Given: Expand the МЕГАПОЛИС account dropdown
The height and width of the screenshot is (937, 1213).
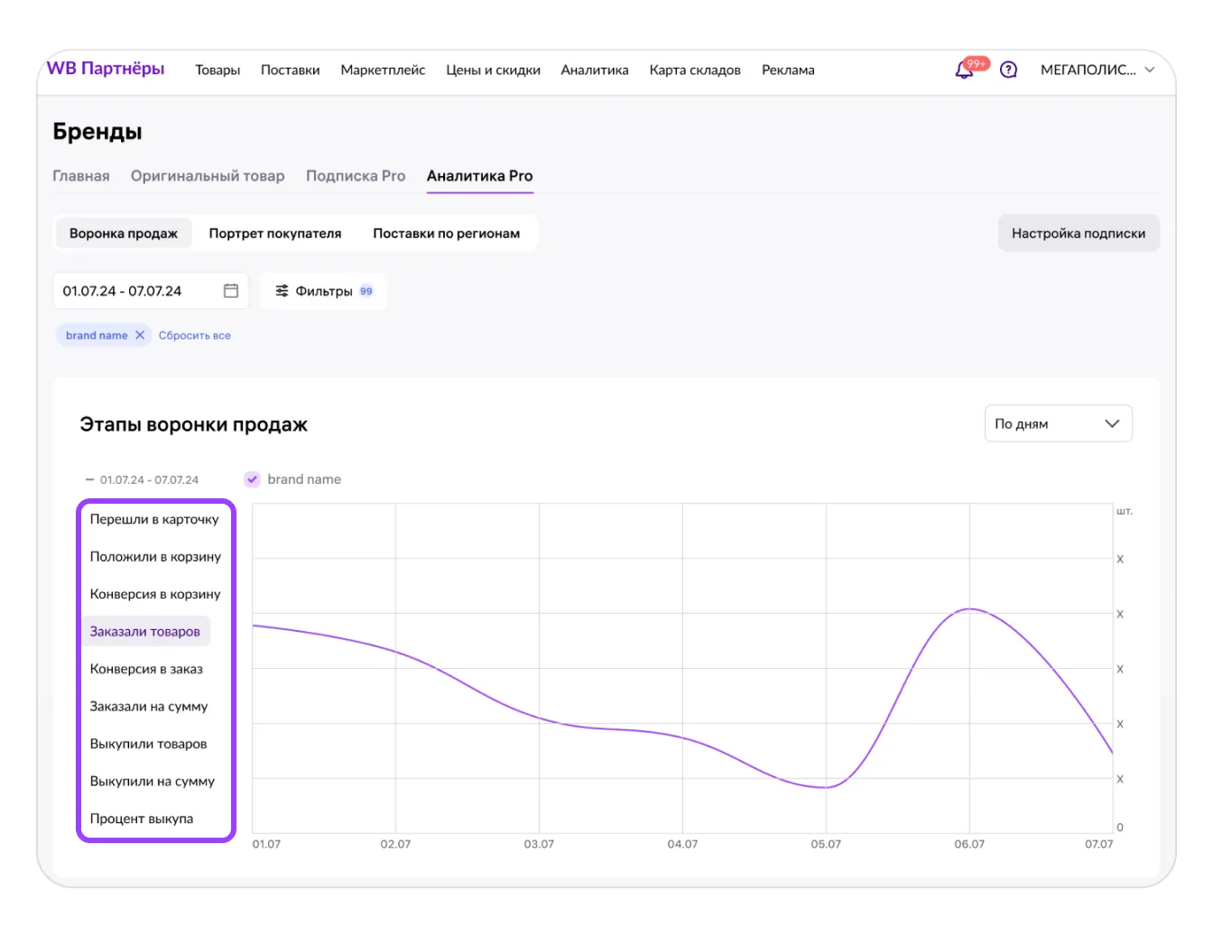Looking at the screenshot, I should pyautogui.click(x=1097, y=70).
